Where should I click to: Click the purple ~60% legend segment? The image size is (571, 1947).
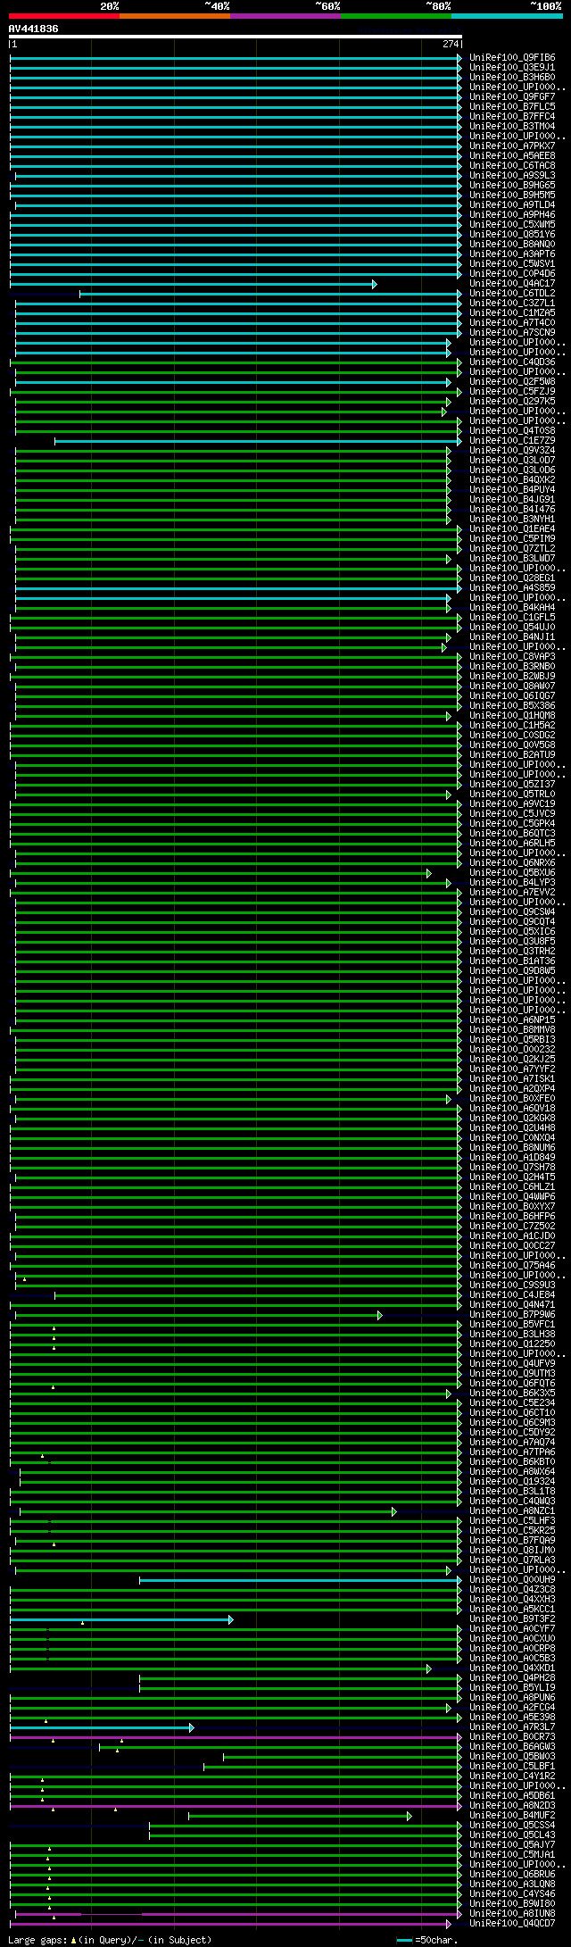(x=285, y=15)
